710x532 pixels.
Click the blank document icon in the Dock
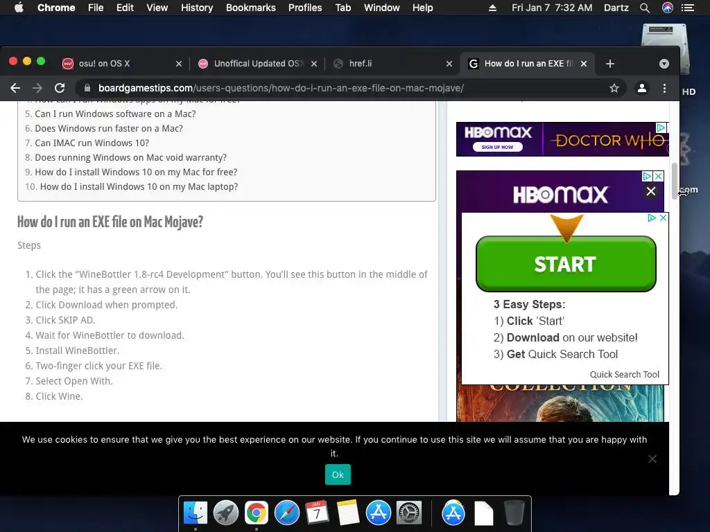[x=483, y=513]
